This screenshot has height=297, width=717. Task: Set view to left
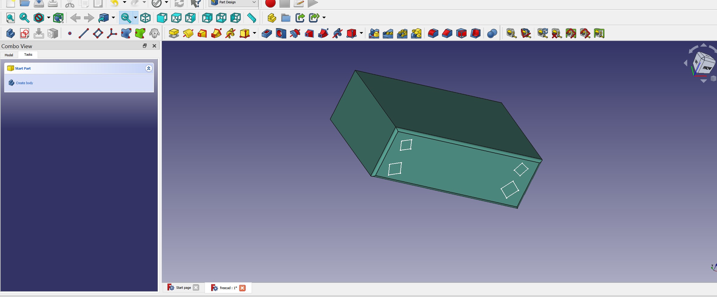click(236, 18)
